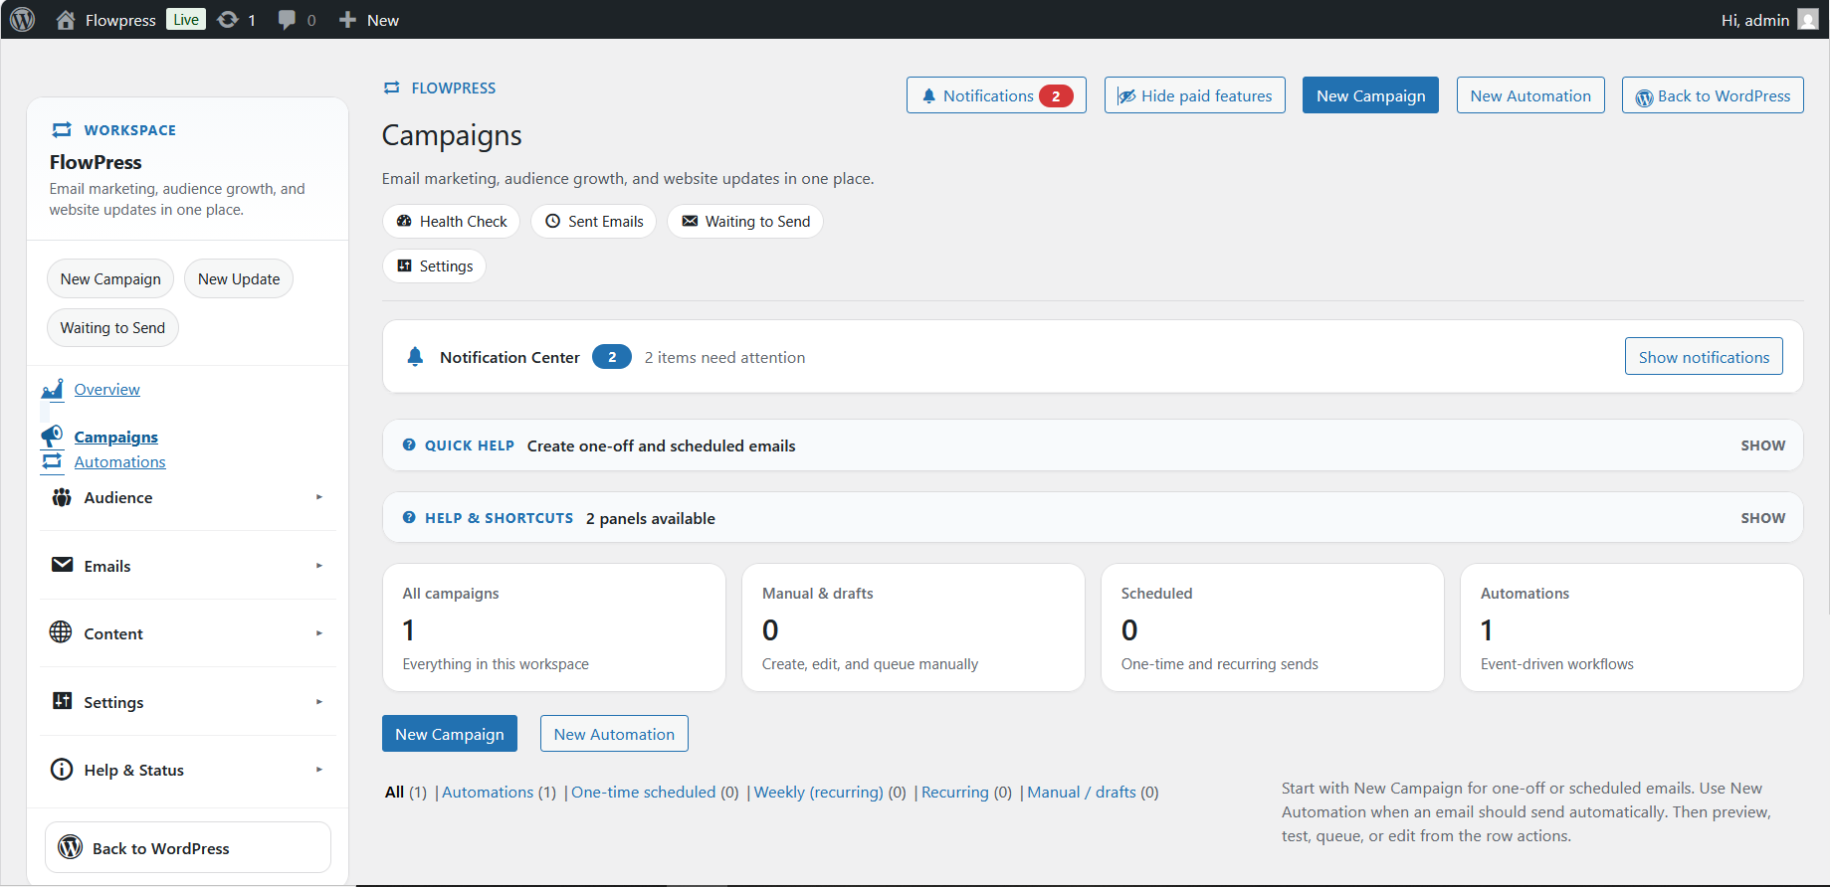
Task: Expand the Help & Status section
Action: point(188,770)
